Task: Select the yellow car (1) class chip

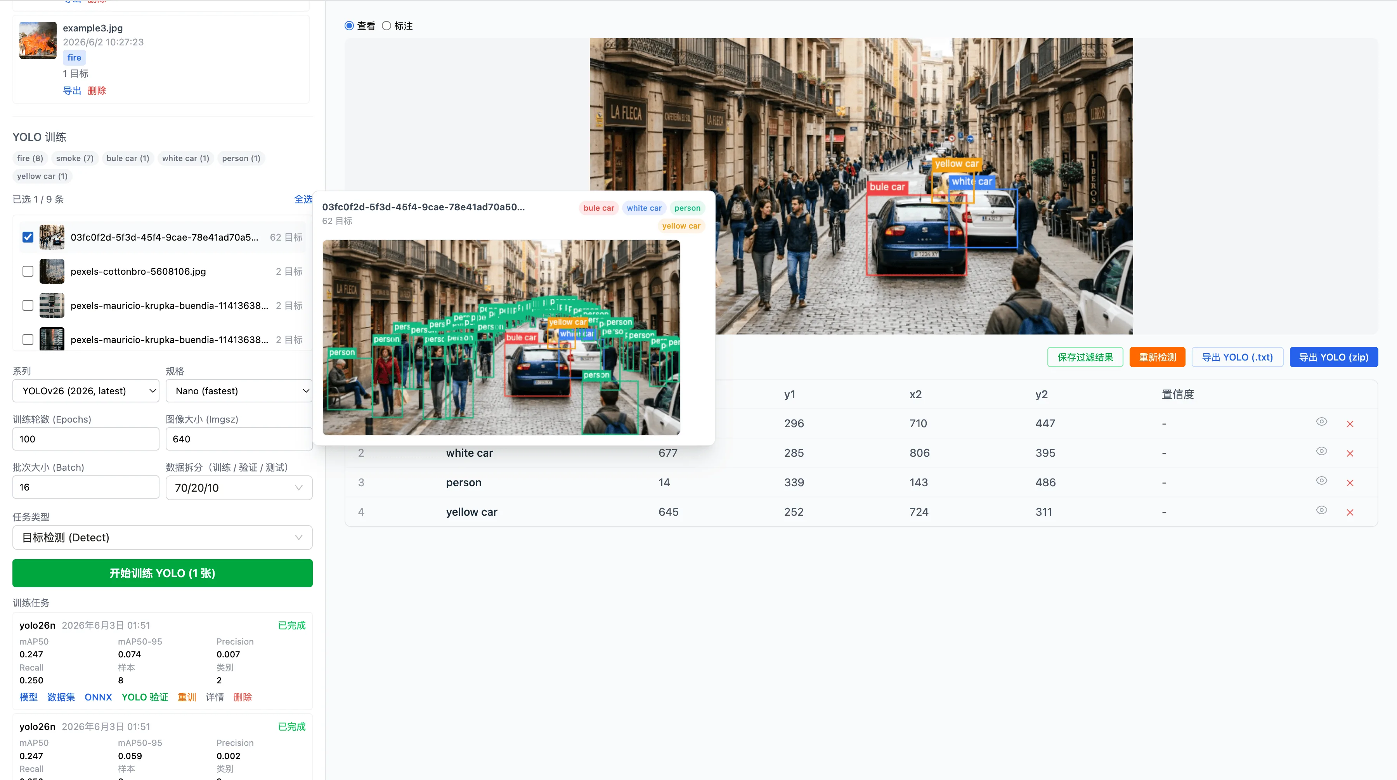Action: click(42, 176)
